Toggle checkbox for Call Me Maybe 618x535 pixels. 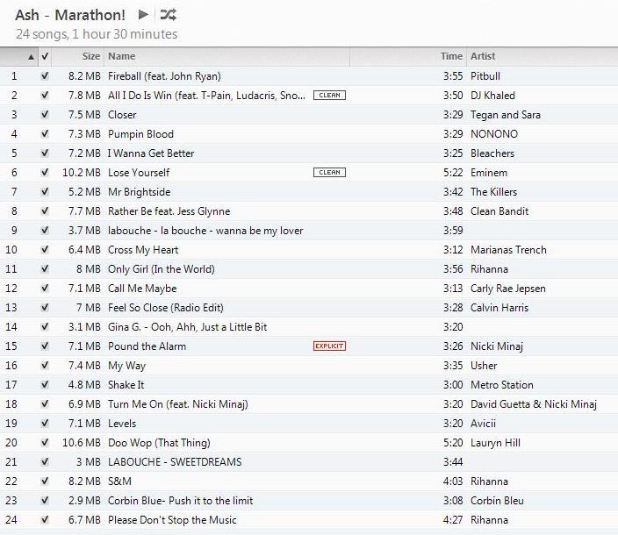tap(45, 289)
